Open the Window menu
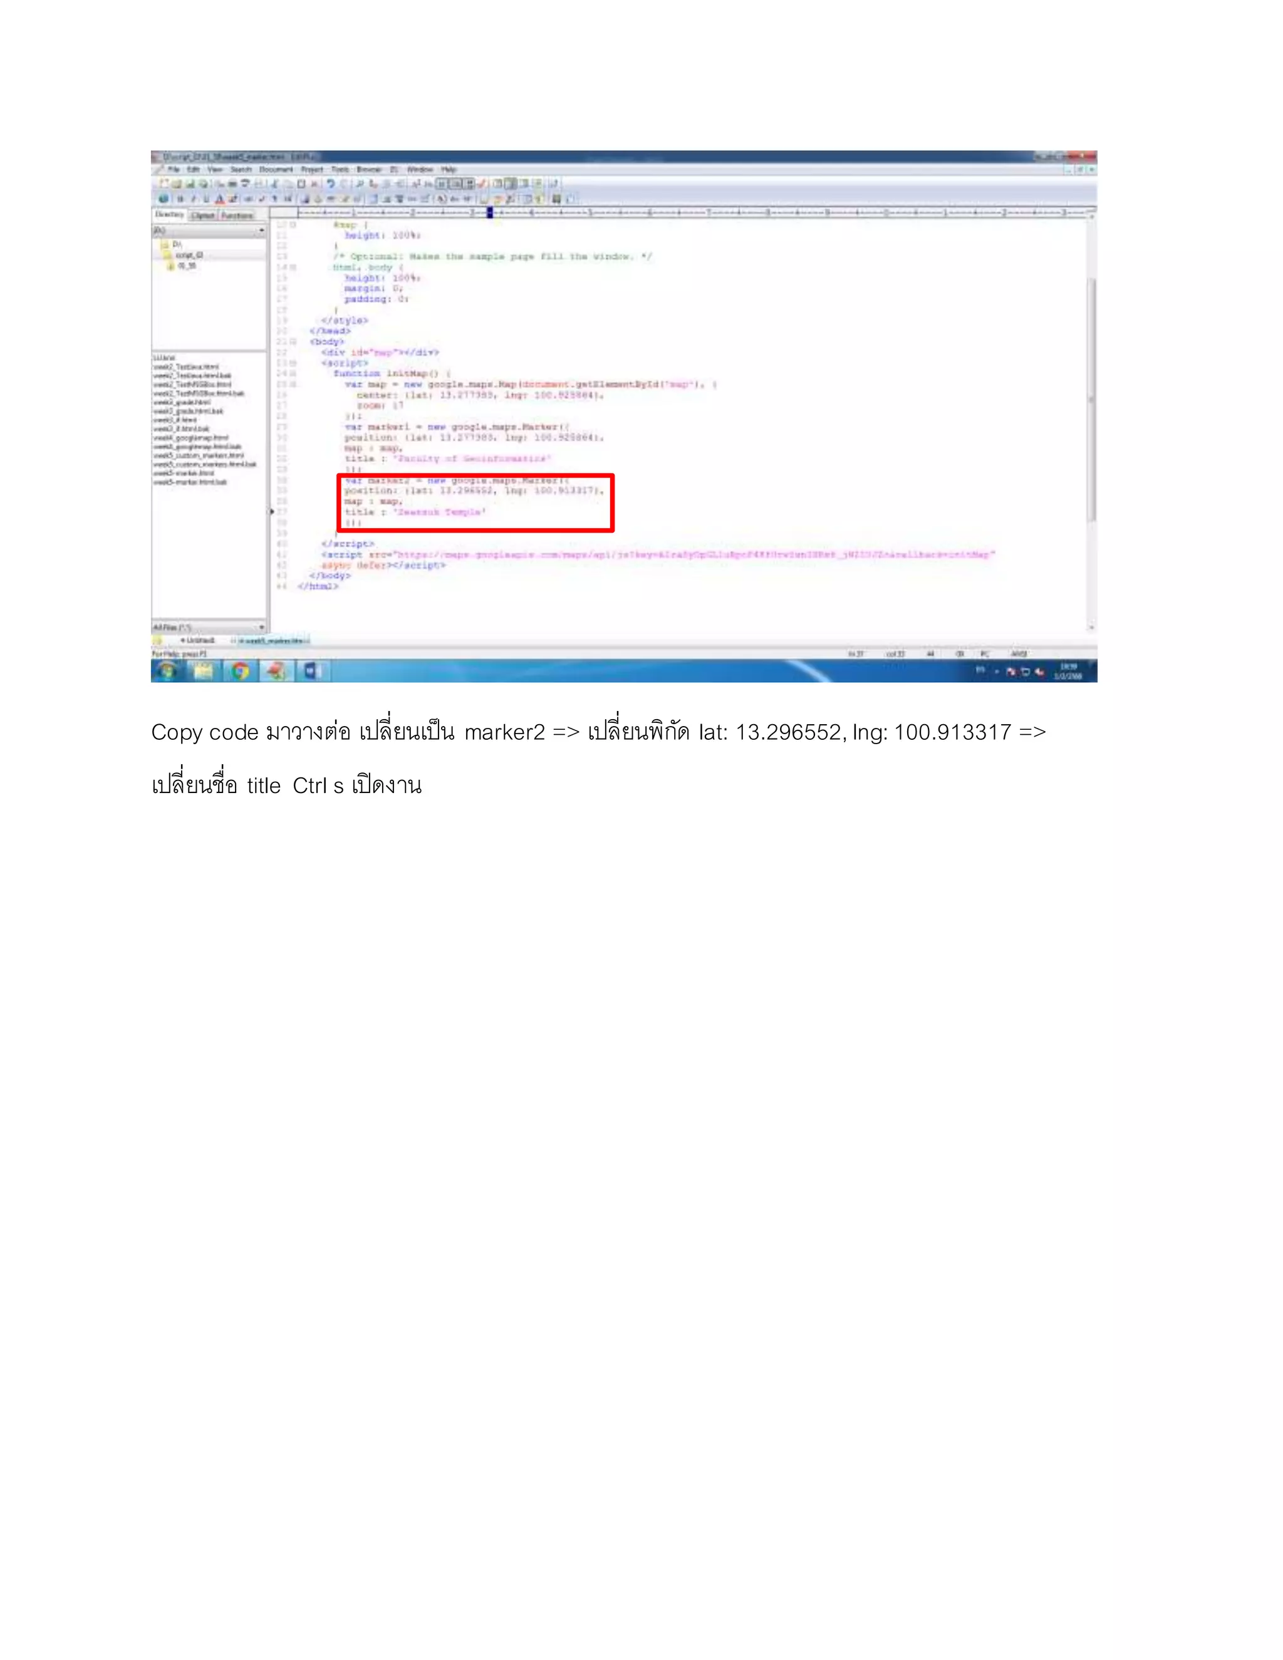Viewport: 1283px width, 1660px height. [420, 170]
